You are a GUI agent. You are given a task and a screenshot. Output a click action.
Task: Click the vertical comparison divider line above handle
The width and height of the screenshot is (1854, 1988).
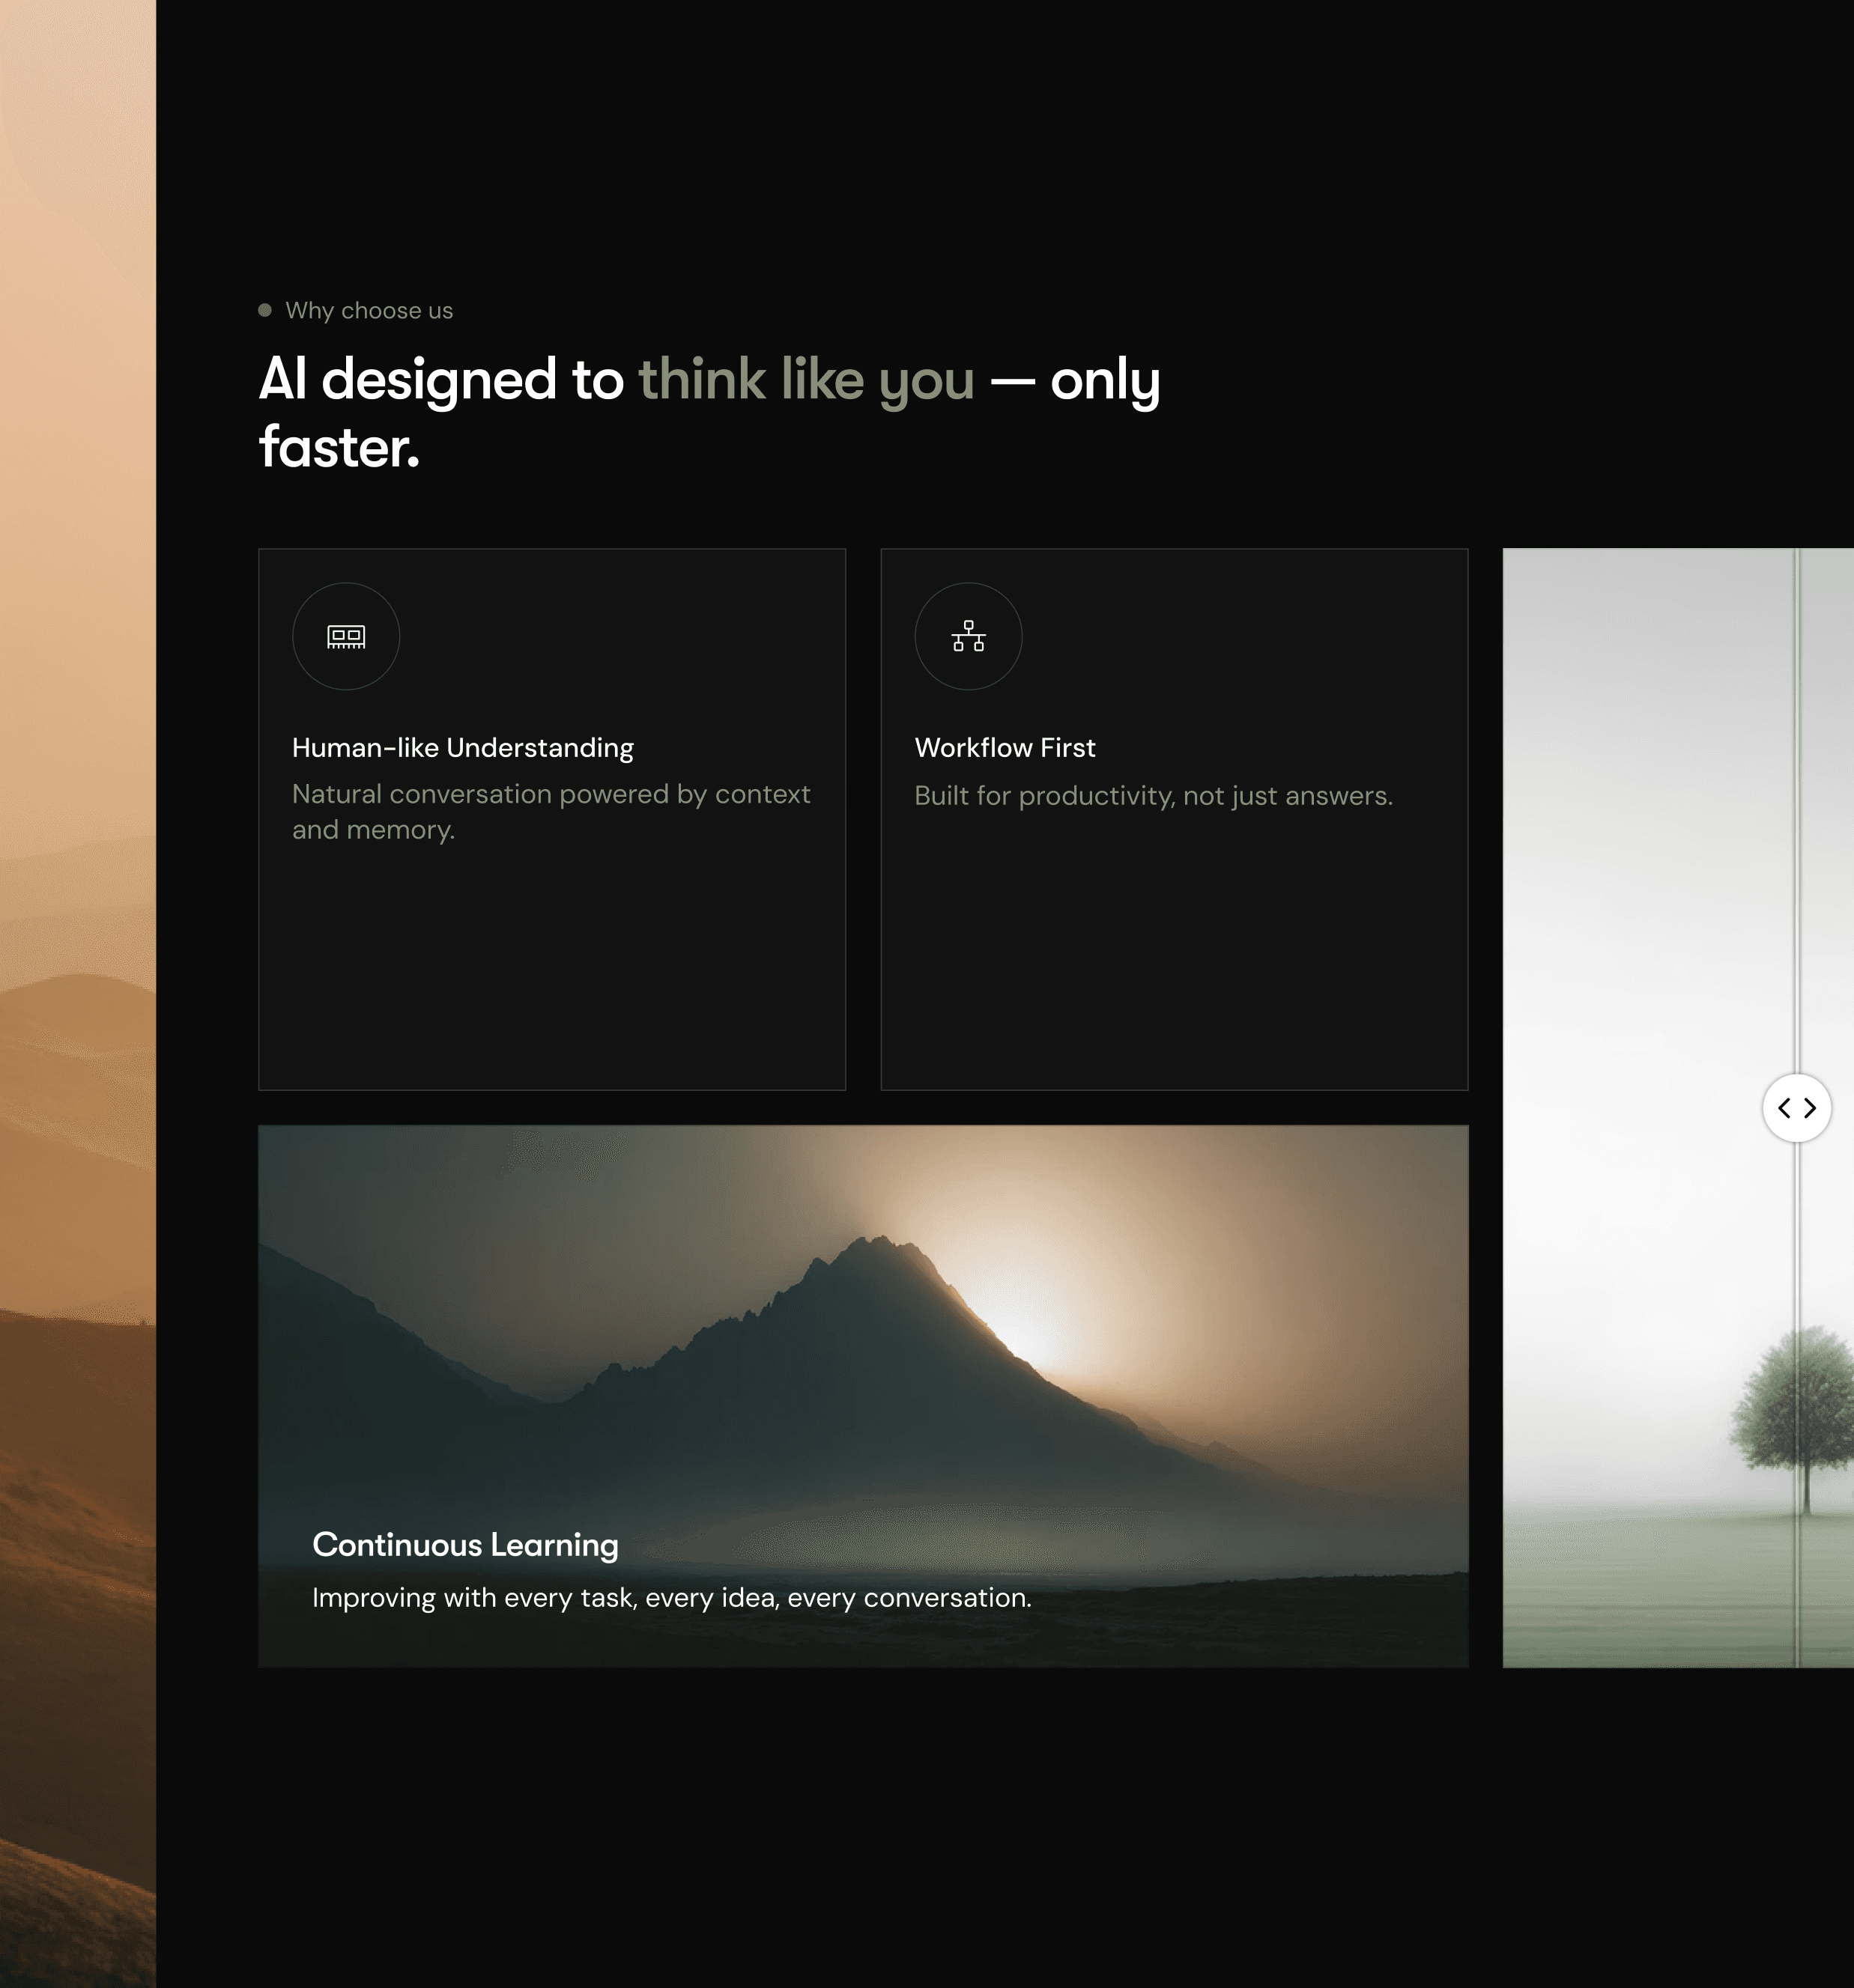pos(1797,800)
